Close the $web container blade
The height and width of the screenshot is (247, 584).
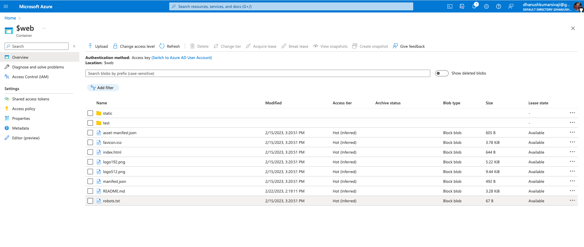pyautogui.click(x=573, y=28)
